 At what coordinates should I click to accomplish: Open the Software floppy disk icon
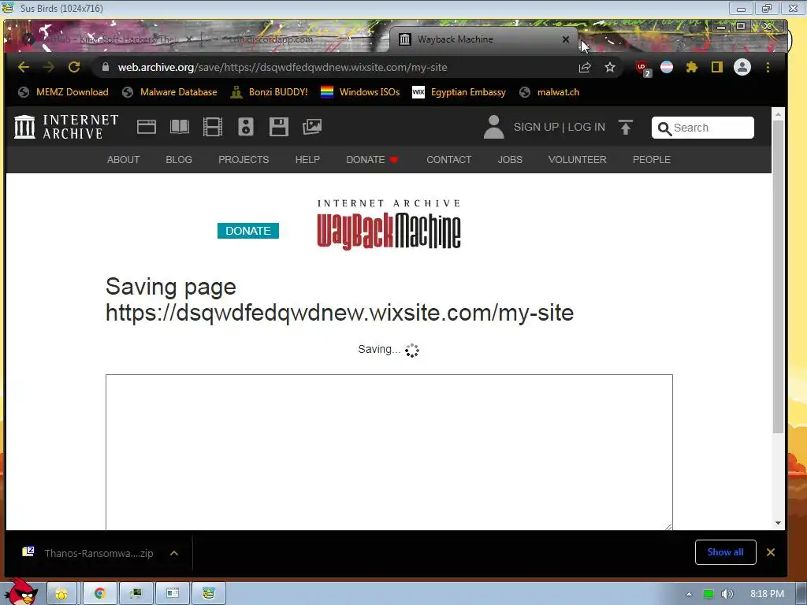click(x=278, y=127)
